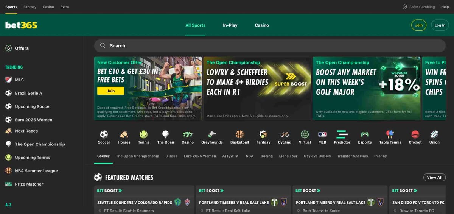Select the ATP/WTA sub-tab
This screenshot has height=214, width=454.
pos(230,156)
